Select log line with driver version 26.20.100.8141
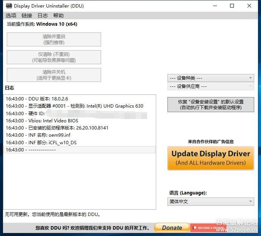This screenshot has width=261, height=236. pyautogui.click(x=80, y=128)
